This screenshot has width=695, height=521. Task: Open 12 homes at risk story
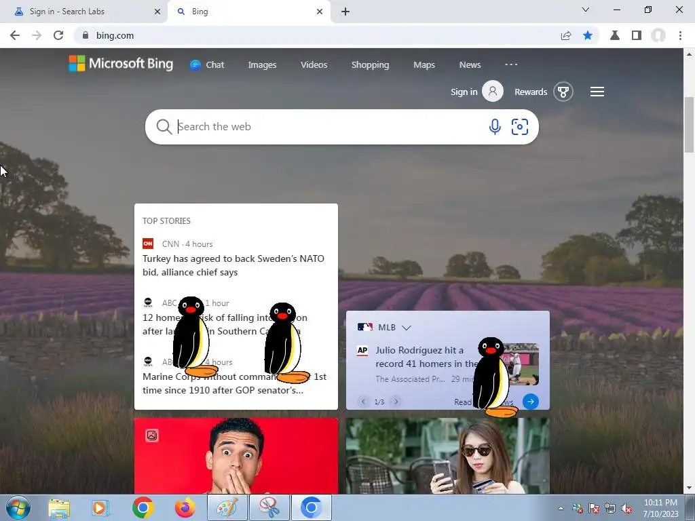(x=225, y=324)
